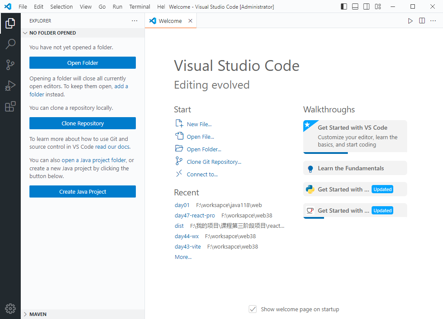Screen dimensions: 443x319
Task: Open the Selection menu
Action: pyautogui.click(x=61, y=6)
